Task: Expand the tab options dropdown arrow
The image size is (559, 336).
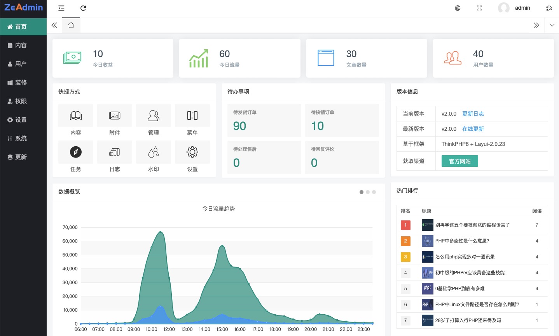Action: (552, 25)
